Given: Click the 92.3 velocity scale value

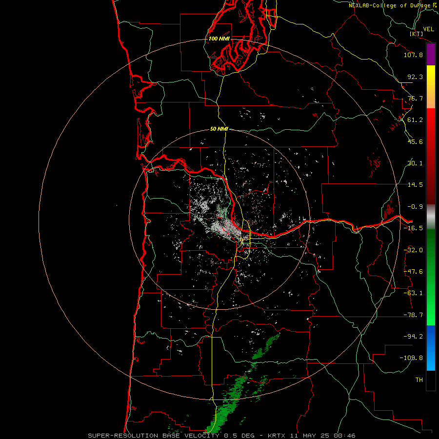Looking at the screenshot, I should coord(415,77).
